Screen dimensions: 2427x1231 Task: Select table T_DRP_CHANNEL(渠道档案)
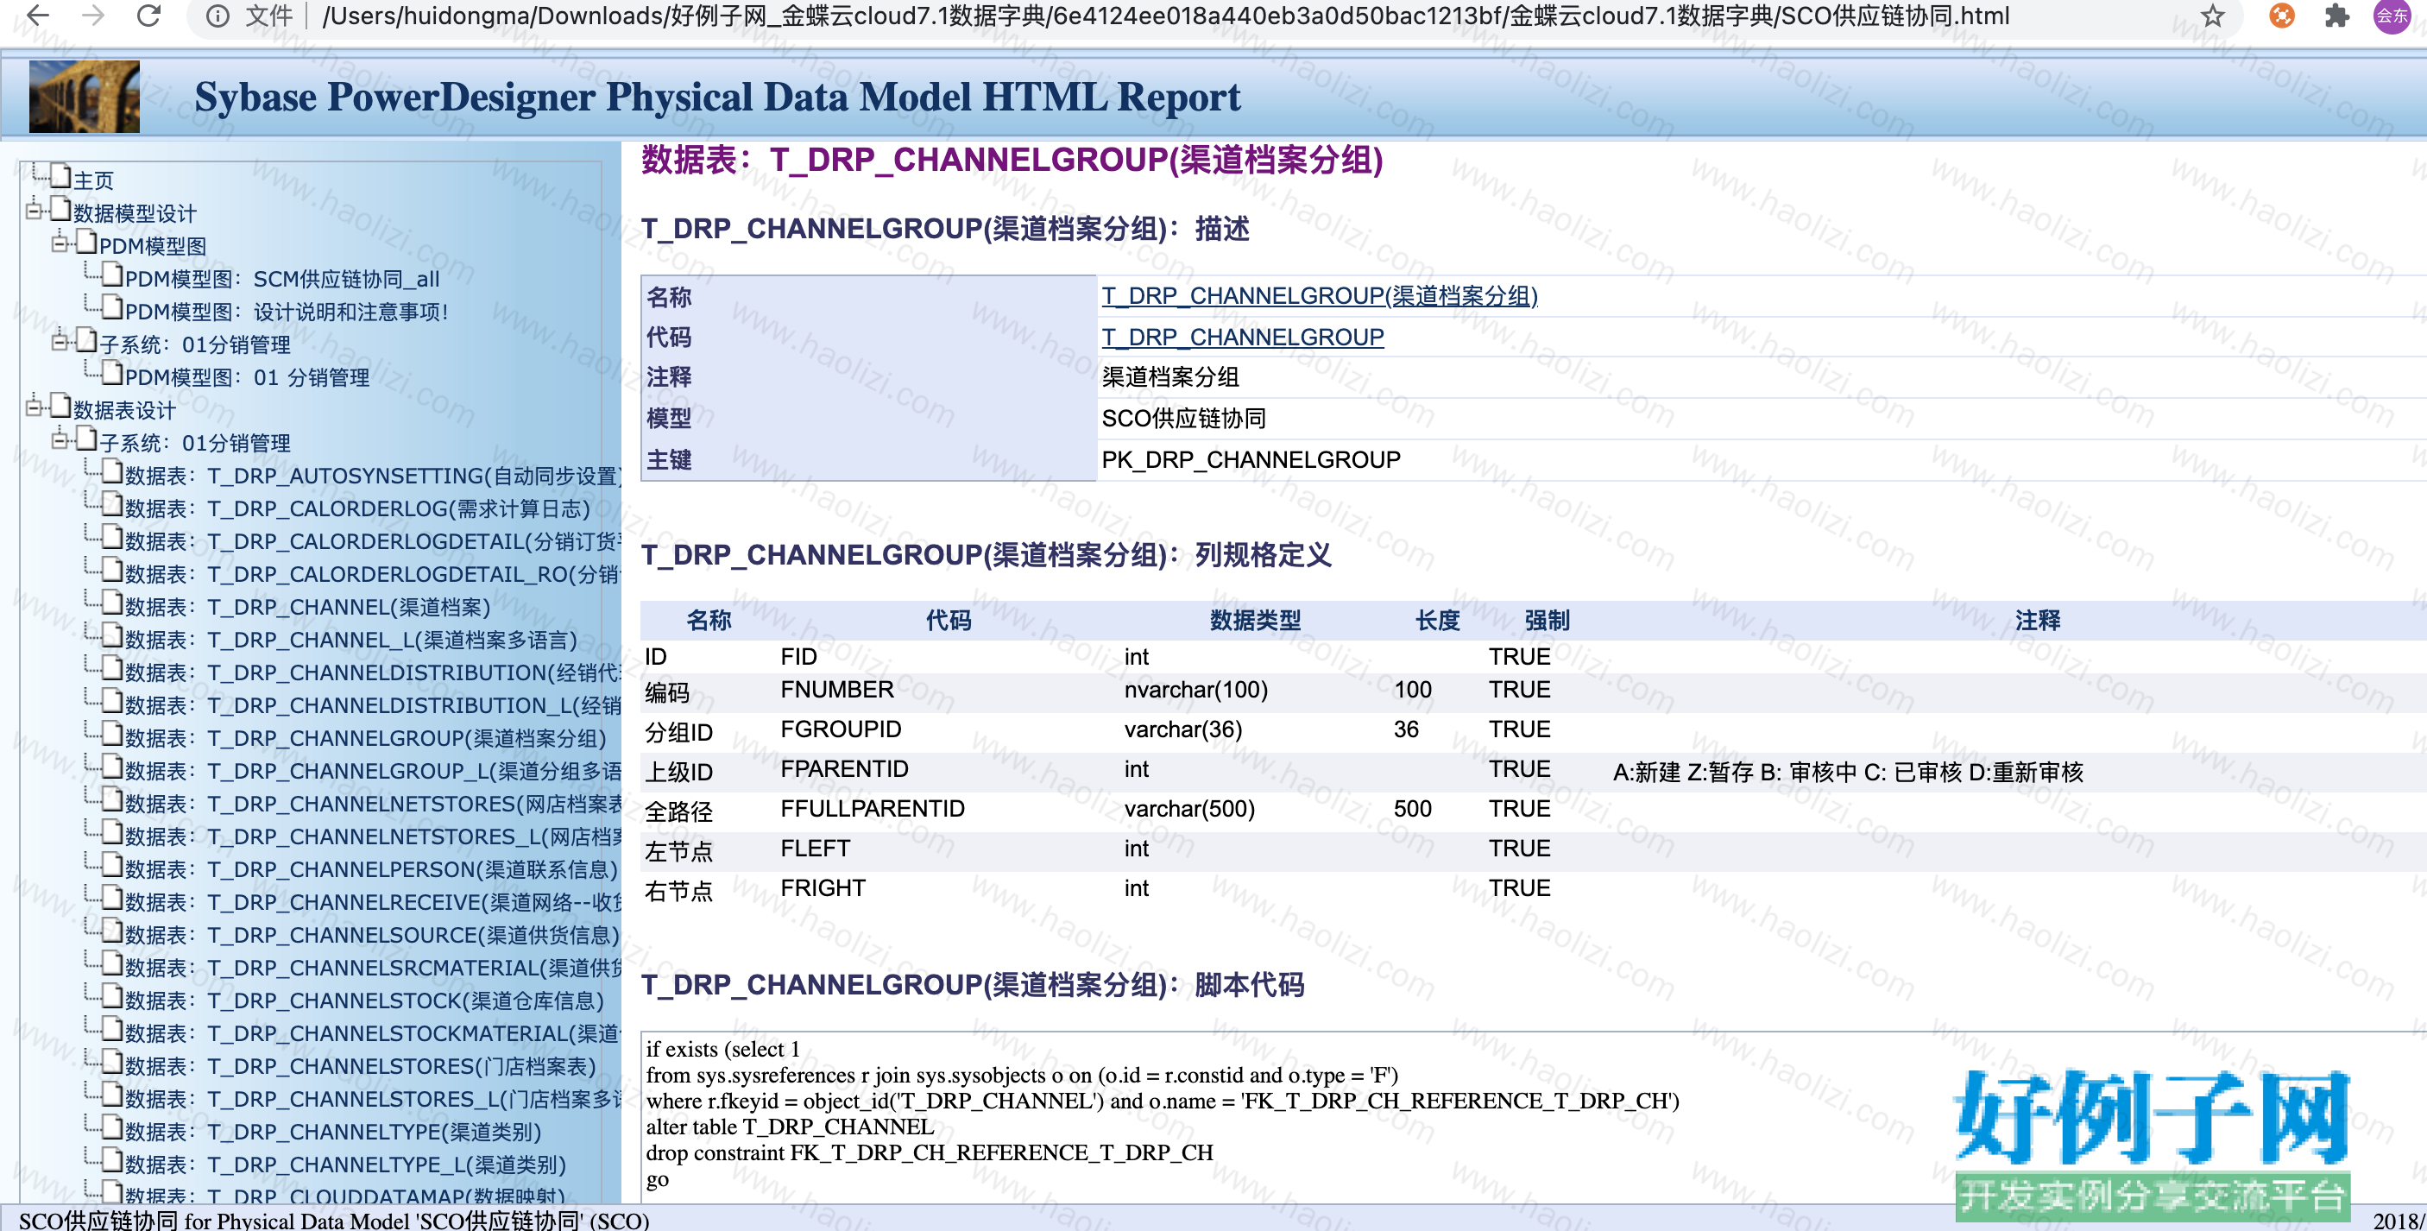(308, 607)
